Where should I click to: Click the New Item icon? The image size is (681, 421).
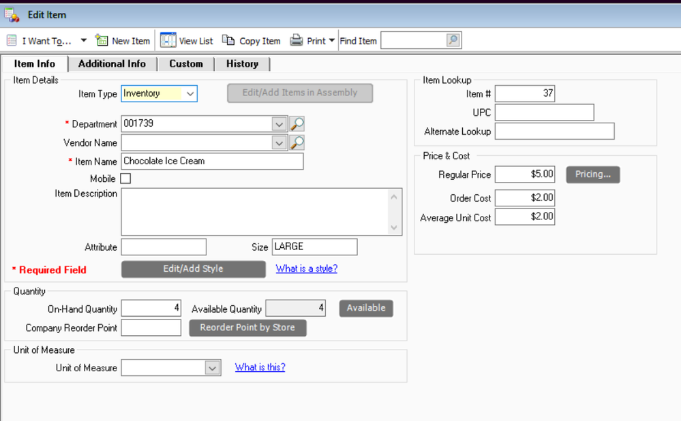[102, 40]
